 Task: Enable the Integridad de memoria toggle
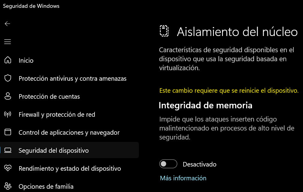point(168,164)
